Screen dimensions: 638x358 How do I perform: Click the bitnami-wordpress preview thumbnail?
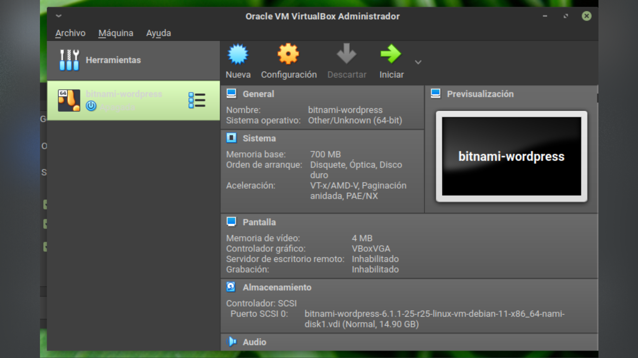(x=511, y=156)
